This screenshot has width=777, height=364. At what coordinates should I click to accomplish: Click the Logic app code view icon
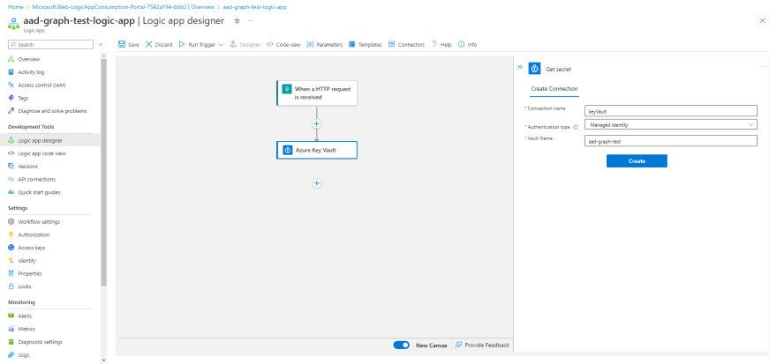click(x=11, y=153)
